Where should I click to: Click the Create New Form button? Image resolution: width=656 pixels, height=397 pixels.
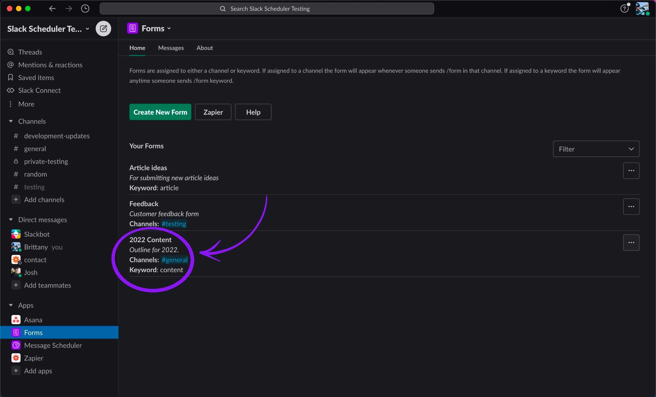point(160,112)
